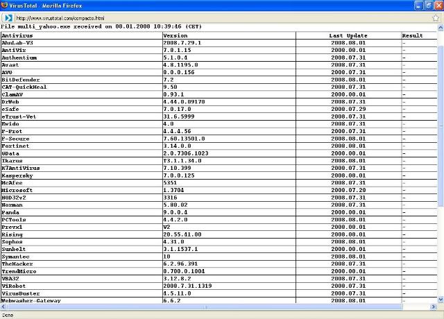Image resolution: width=444 pixels, height=319 pixels.
Task: Minimize the Firefox window
Action: pos(418,6)
